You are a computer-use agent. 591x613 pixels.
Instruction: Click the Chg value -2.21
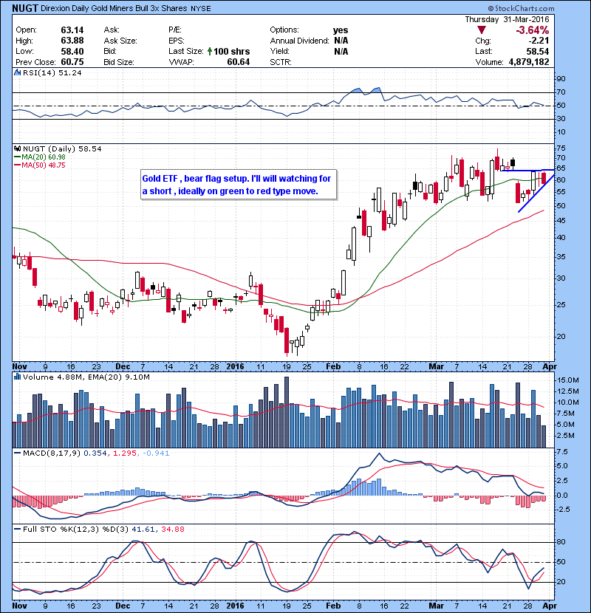(539, 41)
